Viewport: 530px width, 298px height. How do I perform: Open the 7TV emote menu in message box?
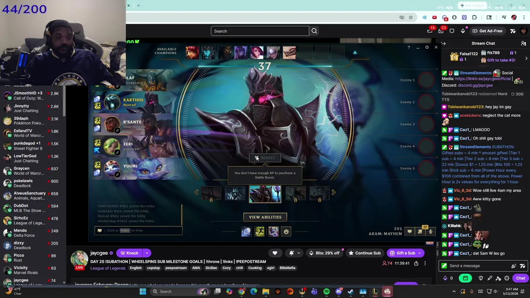tap(523, 266)
